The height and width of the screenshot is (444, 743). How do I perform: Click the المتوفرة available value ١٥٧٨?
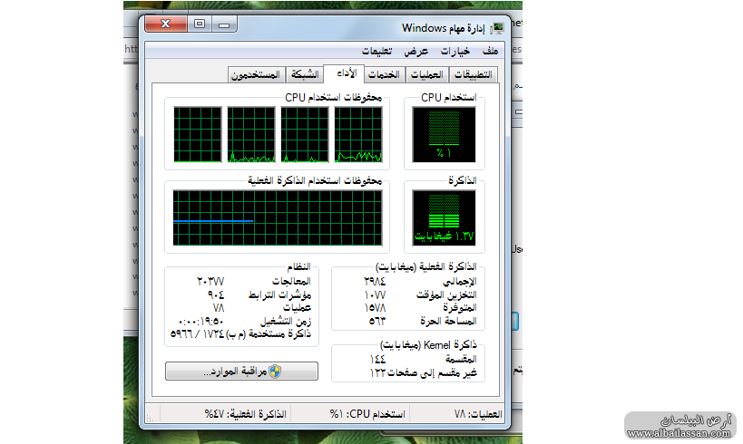pyautogui.click(x=375, y=308)
